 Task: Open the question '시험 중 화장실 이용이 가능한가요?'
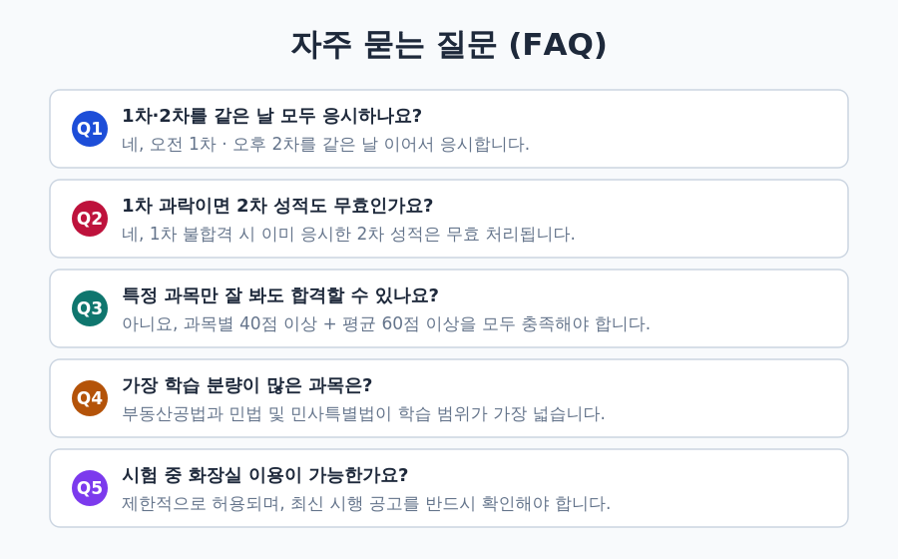265,475
